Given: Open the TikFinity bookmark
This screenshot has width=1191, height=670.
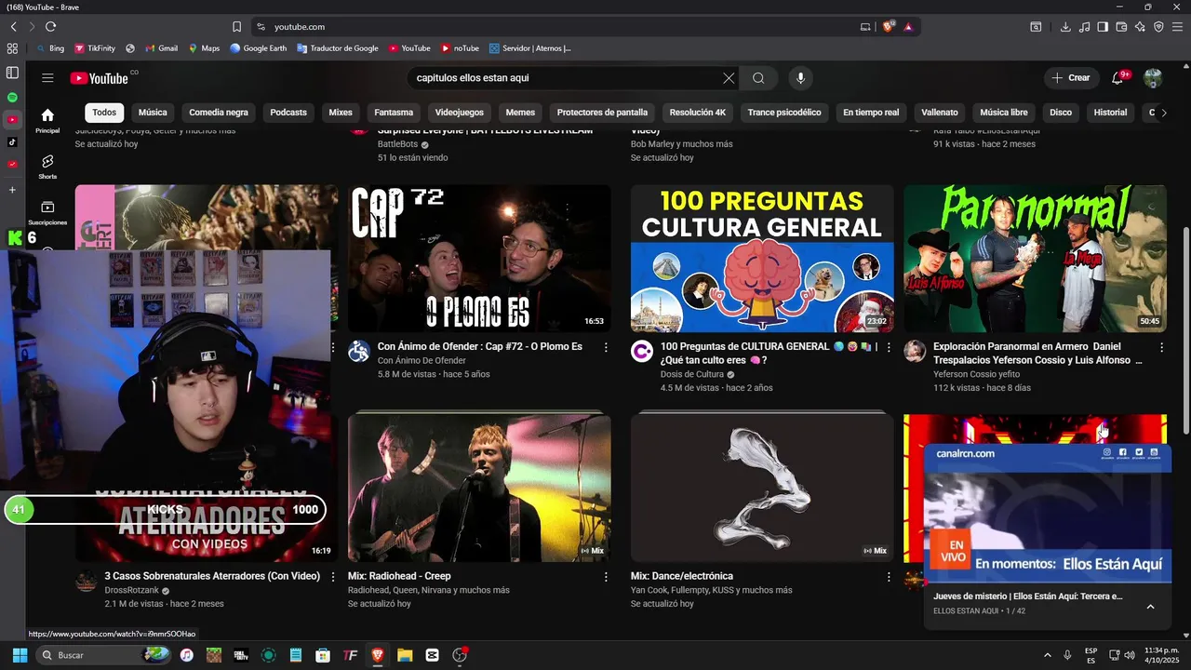Looking at the screenshot, I should [x=94, y=48].
